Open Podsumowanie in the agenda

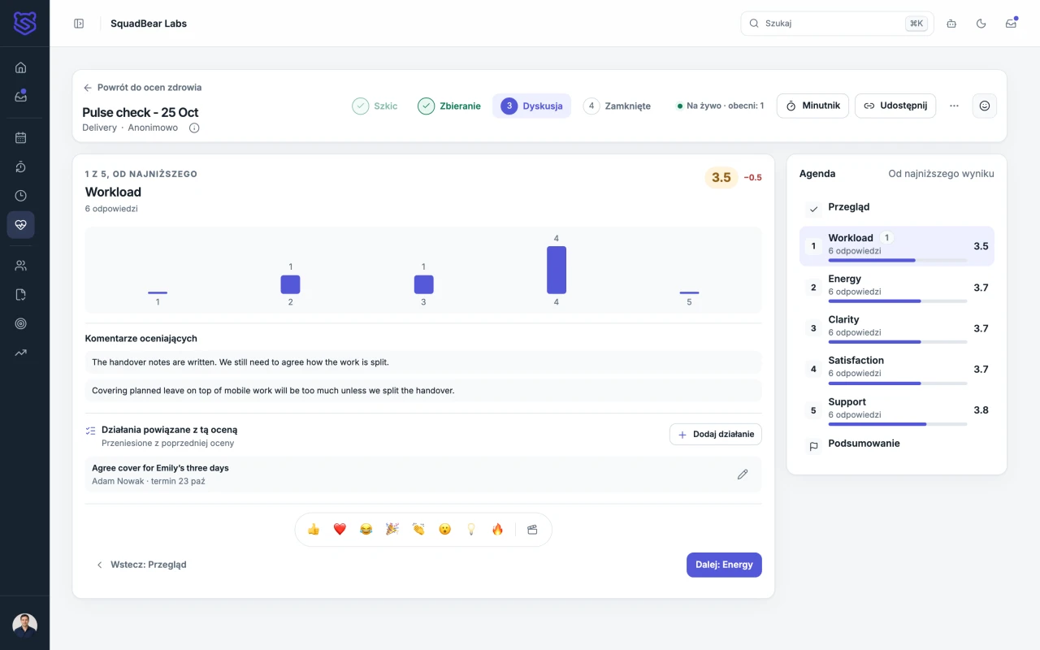(897, 444)
